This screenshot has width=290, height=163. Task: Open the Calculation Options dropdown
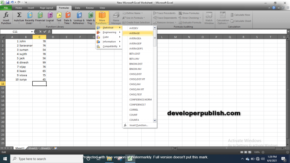223,18
